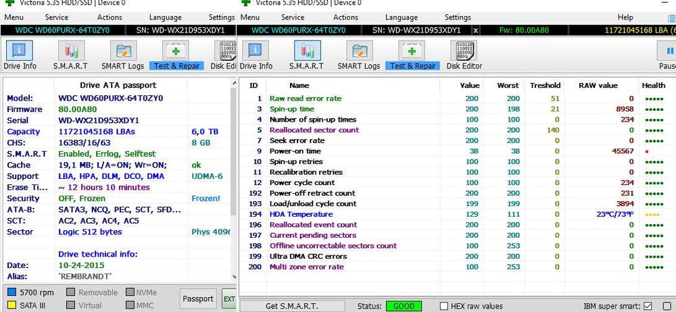The image size is (676, 312).
Task: Select the WDC WD60PURX-64T0ZY0 tab in left window
Action: click(62, 30)
